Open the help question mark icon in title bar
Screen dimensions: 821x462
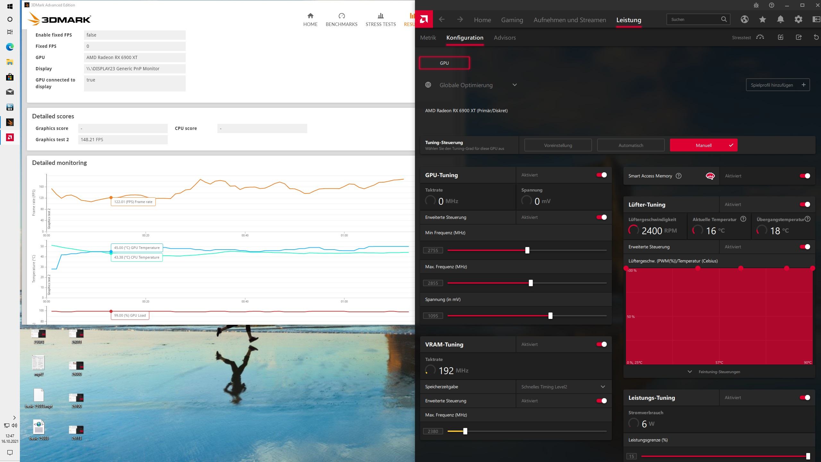click(772, 5)
